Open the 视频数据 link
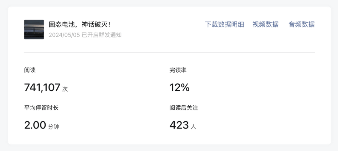 (265, 24)
